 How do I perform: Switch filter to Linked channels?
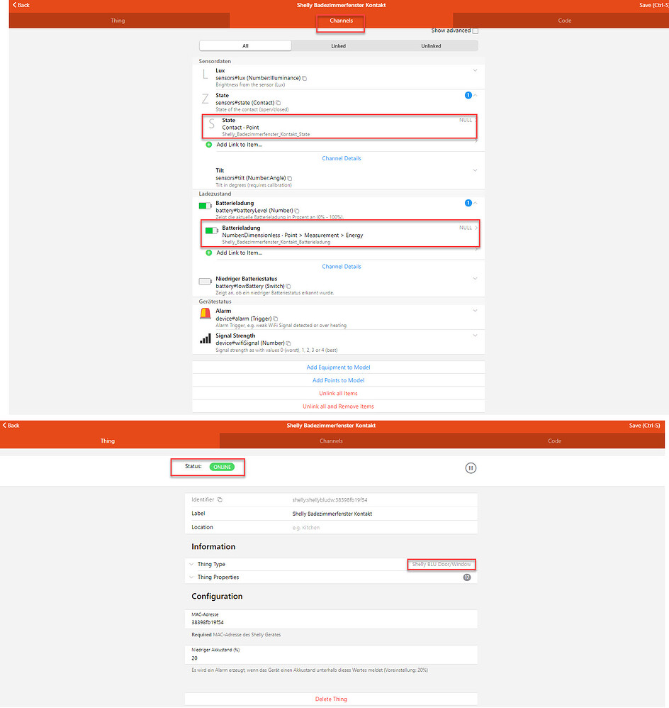click(x=338, y=45)
